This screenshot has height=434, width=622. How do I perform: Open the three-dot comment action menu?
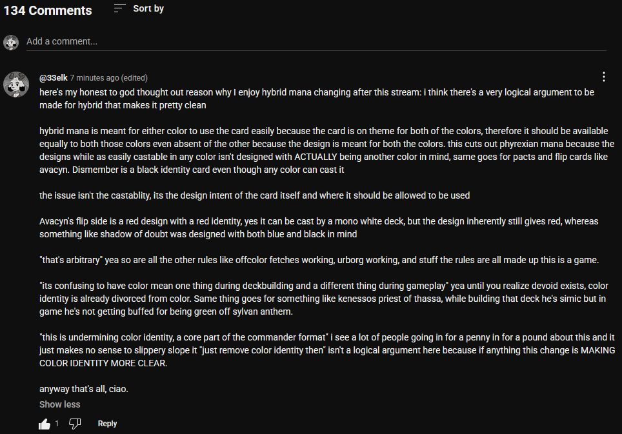click(603, 77)
